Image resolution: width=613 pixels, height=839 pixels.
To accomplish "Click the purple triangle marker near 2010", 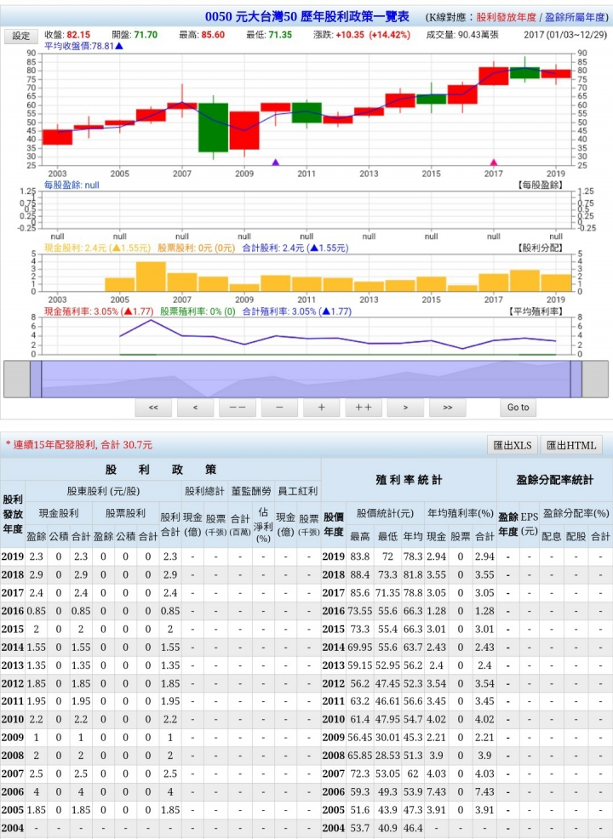I will (x=276, y=163).
